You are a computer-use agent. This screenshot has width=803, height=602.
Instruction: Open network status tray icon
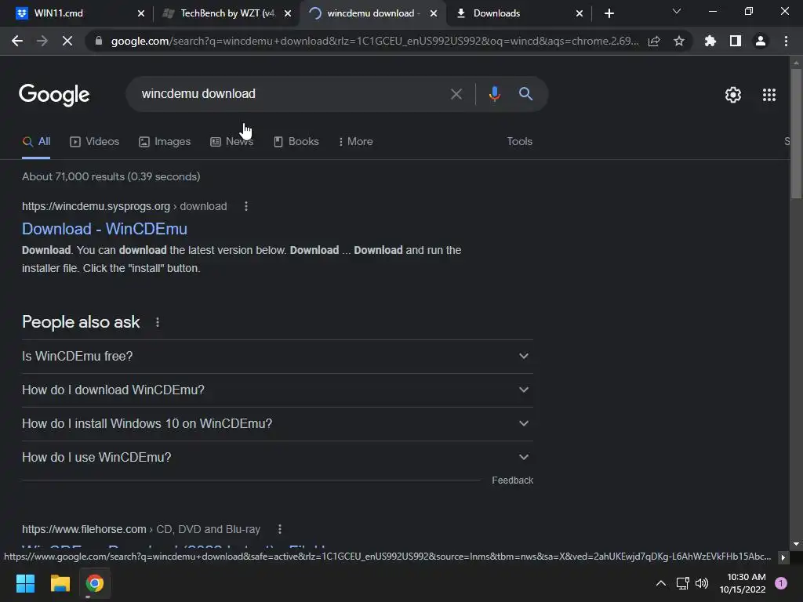[x=683, y=583]
